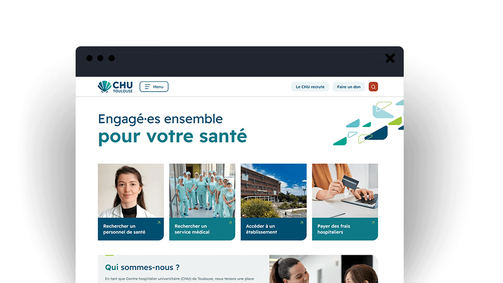Open the Menu hamburger button

pos(154,86)
